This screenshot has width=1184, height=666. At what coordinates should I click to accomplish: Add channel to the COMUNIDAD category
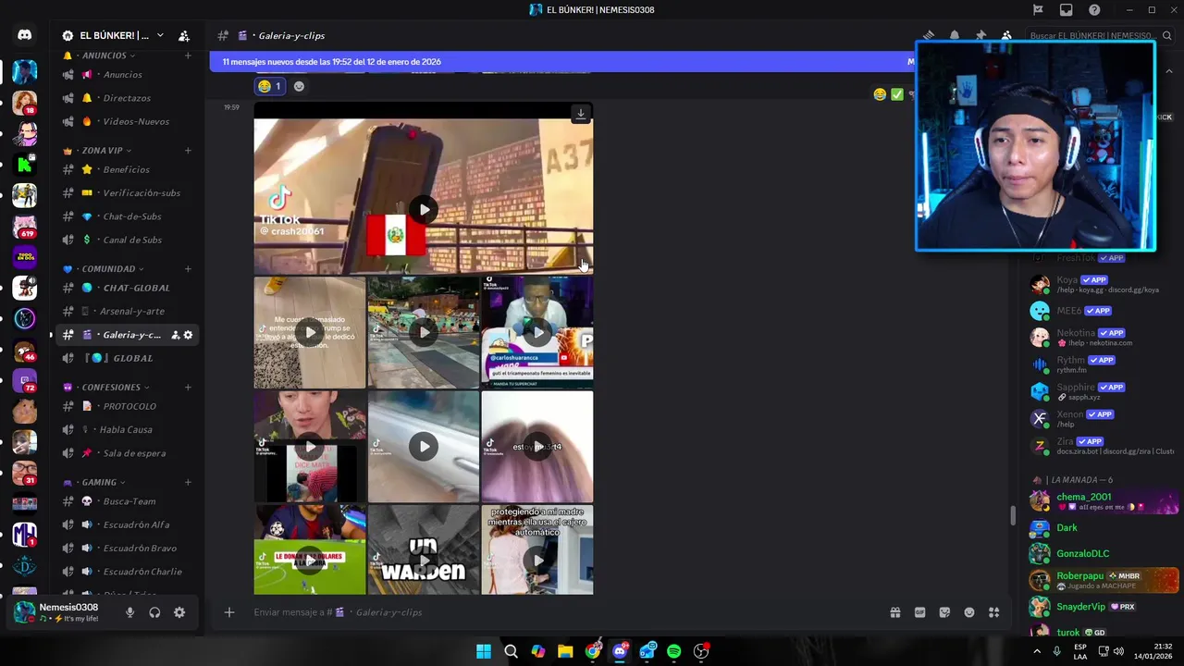tap(188, 269)
